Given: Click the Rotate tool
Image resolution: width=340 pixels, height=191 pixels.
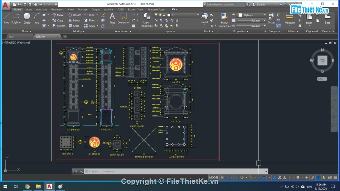Looking at the screenshot, I should pyautogui.click(x=75, y=15).
